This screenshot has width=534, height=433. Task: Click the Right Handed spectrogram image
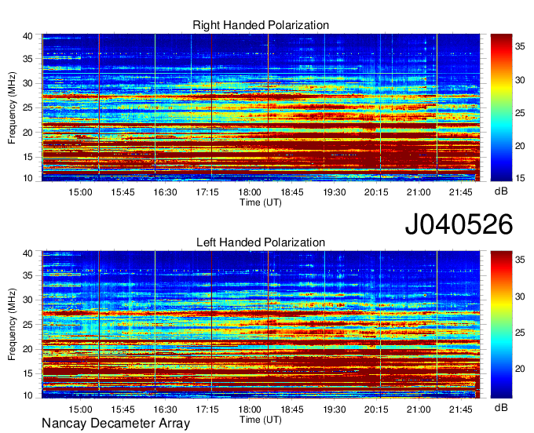[261, 107]
